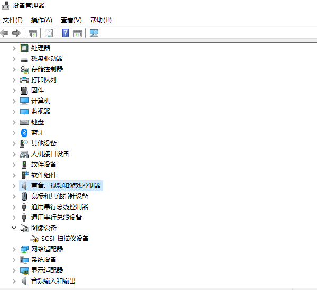This screenshot has height=290, width=317.
Task: Open the 文件(F) menu
Action: click(x=13, y=20)
